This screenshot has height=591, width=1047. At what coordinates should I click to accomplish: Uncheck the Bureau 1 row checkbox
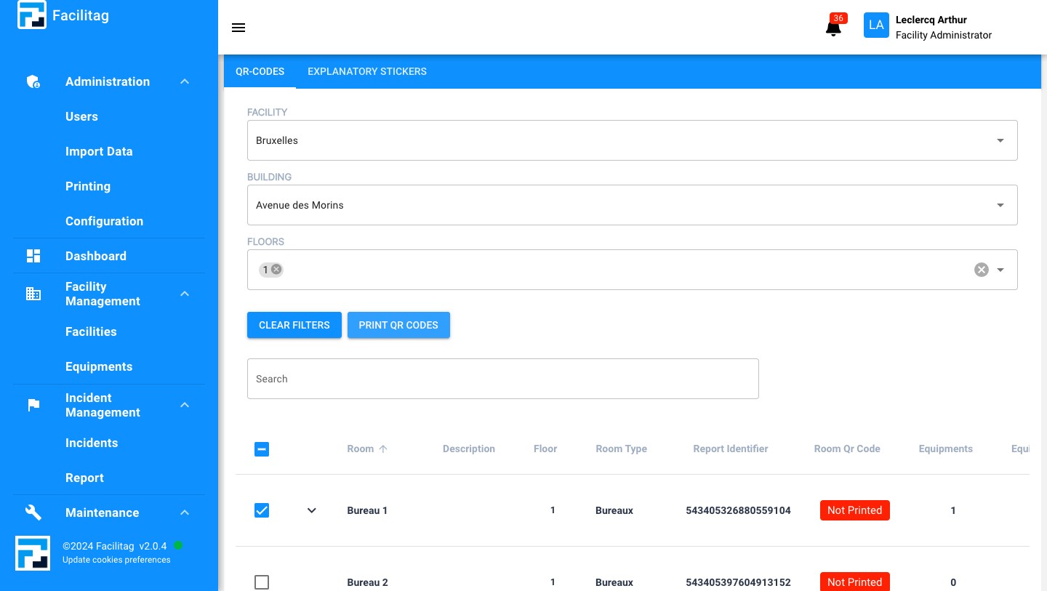click(x=262, y=510)
